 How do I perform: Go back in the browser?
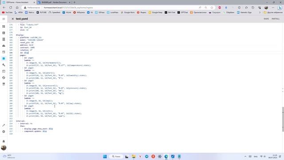4,8
